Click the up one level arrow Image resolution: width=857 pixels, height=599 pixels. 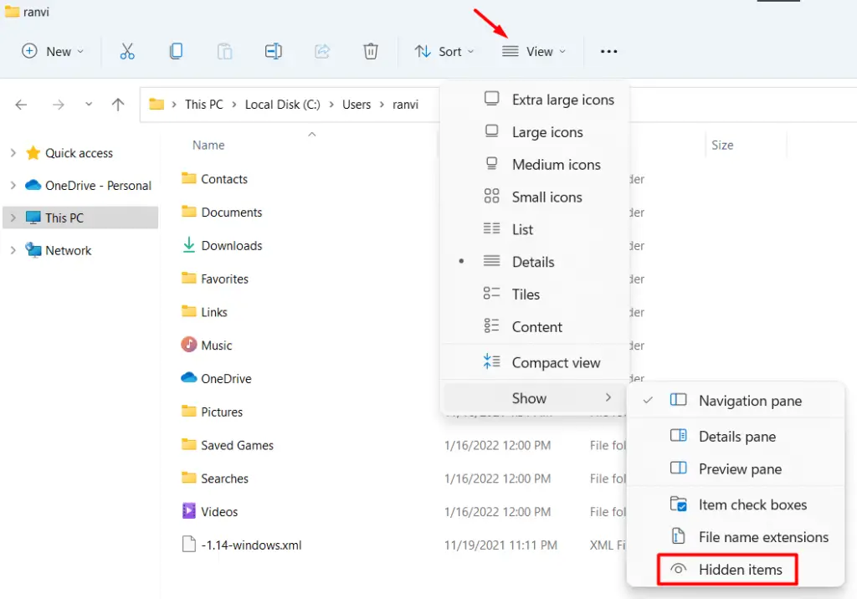pyautogui.click(x=117, y=105)
